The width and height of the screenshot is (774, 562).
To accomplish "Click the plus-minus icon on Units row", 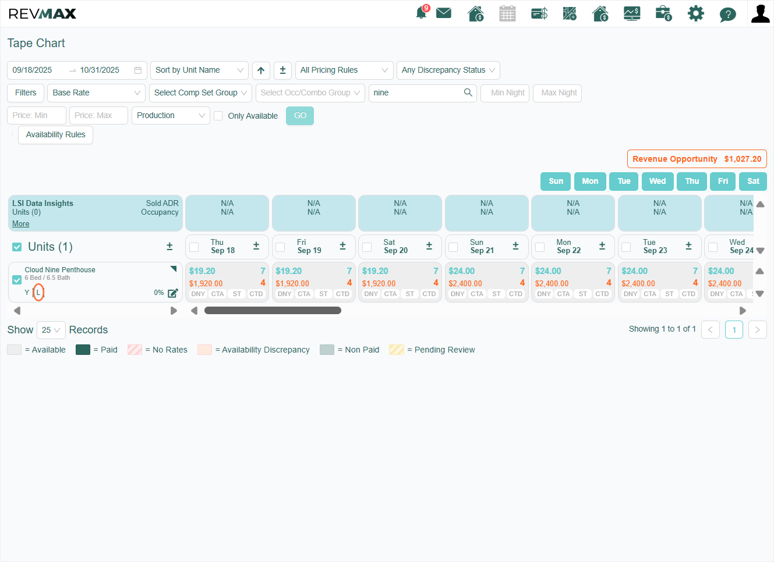I will tap(169, 247).
